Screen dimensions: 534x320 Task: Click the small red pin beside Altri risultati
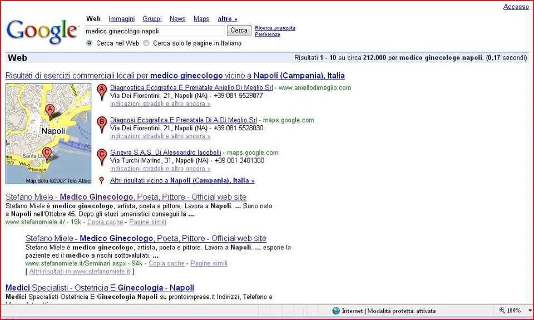point(101,180)
